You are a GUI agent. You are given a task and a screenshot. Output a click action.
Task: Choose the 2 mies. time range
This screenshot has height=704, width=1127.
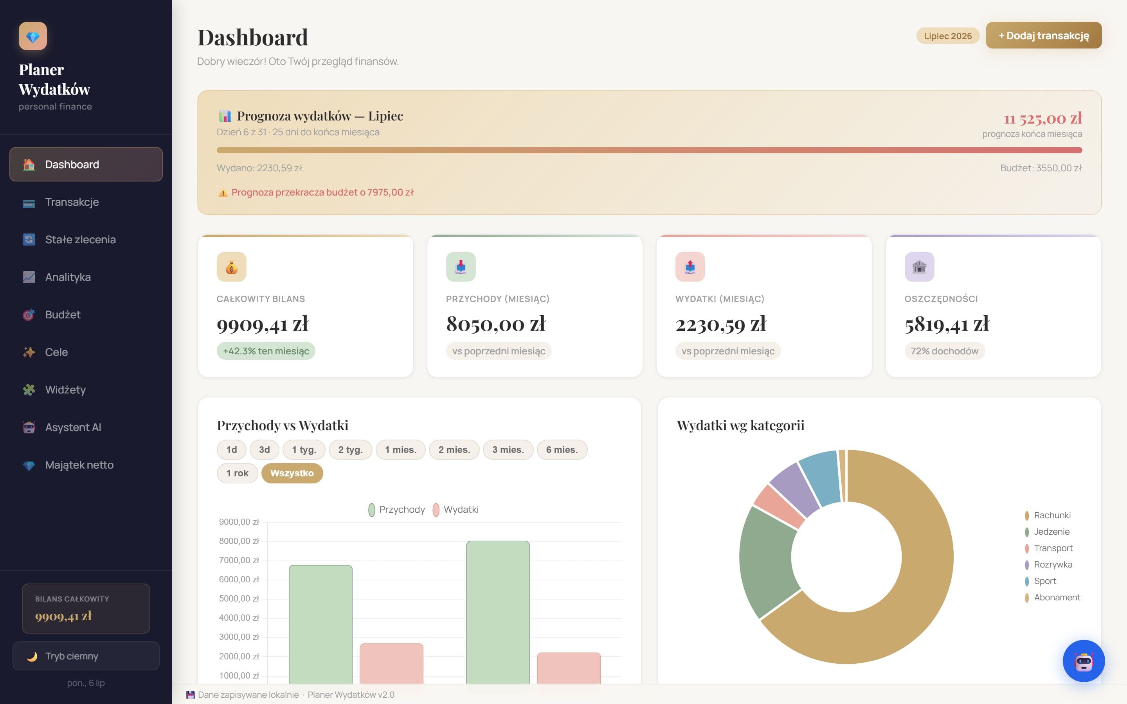(x=454, y=450)
